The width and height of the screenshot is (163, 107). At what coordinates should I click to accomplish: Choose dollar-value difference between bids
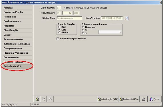[83, 33]
